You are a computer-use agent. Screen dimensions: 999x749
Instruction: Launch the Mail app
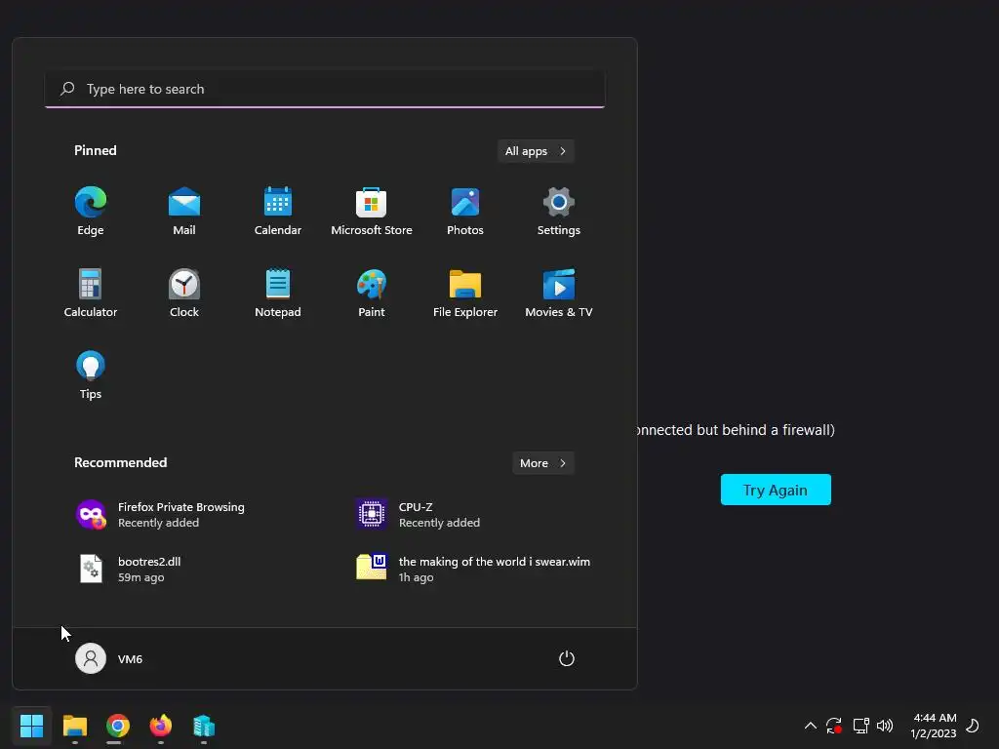click(x=184, y=212)
